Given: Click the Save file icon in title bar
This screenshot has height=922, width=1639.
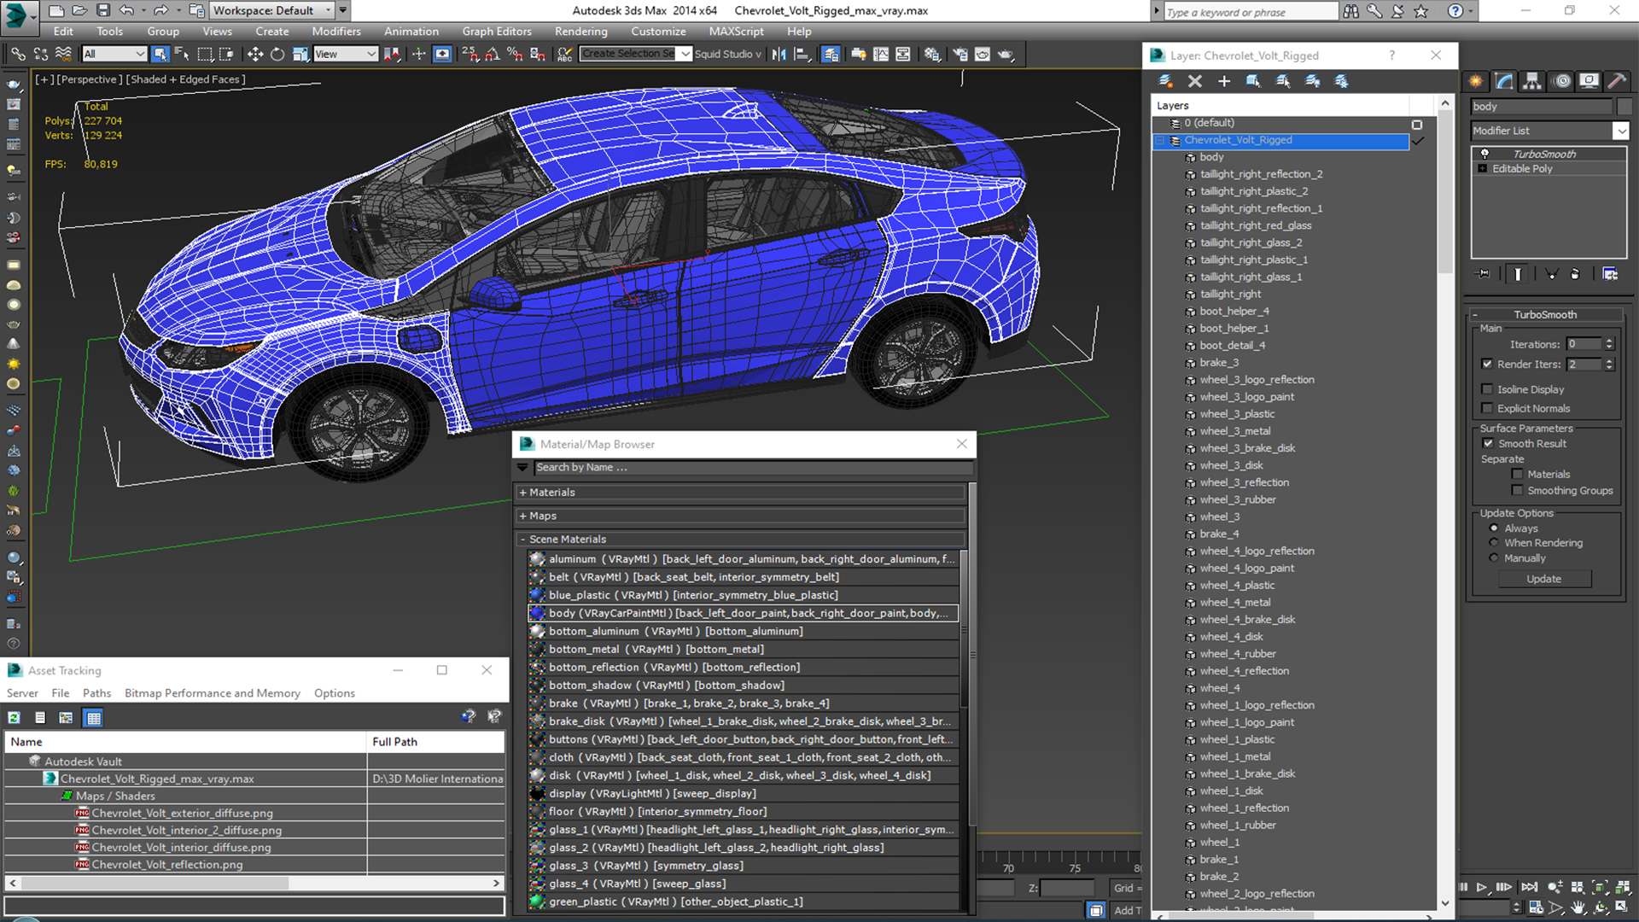Looking at the screenshot, I should pos(103,10).
